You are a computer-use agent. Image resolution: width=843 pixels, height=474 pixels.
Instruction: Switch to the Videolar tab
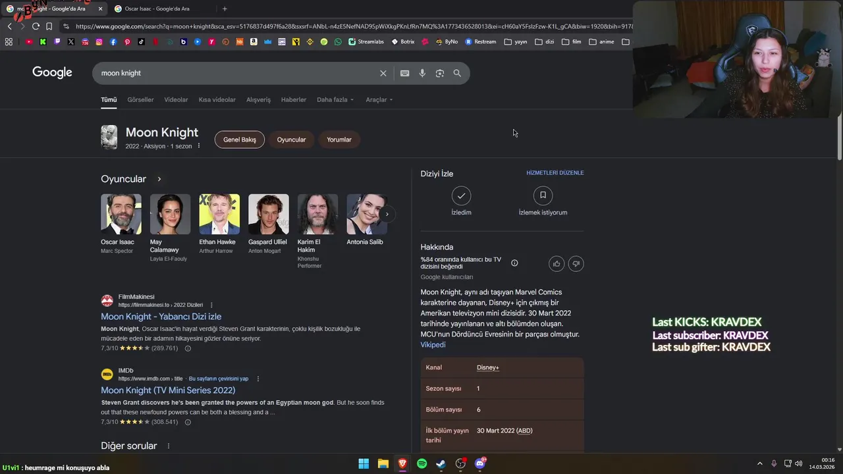point(176,99)
